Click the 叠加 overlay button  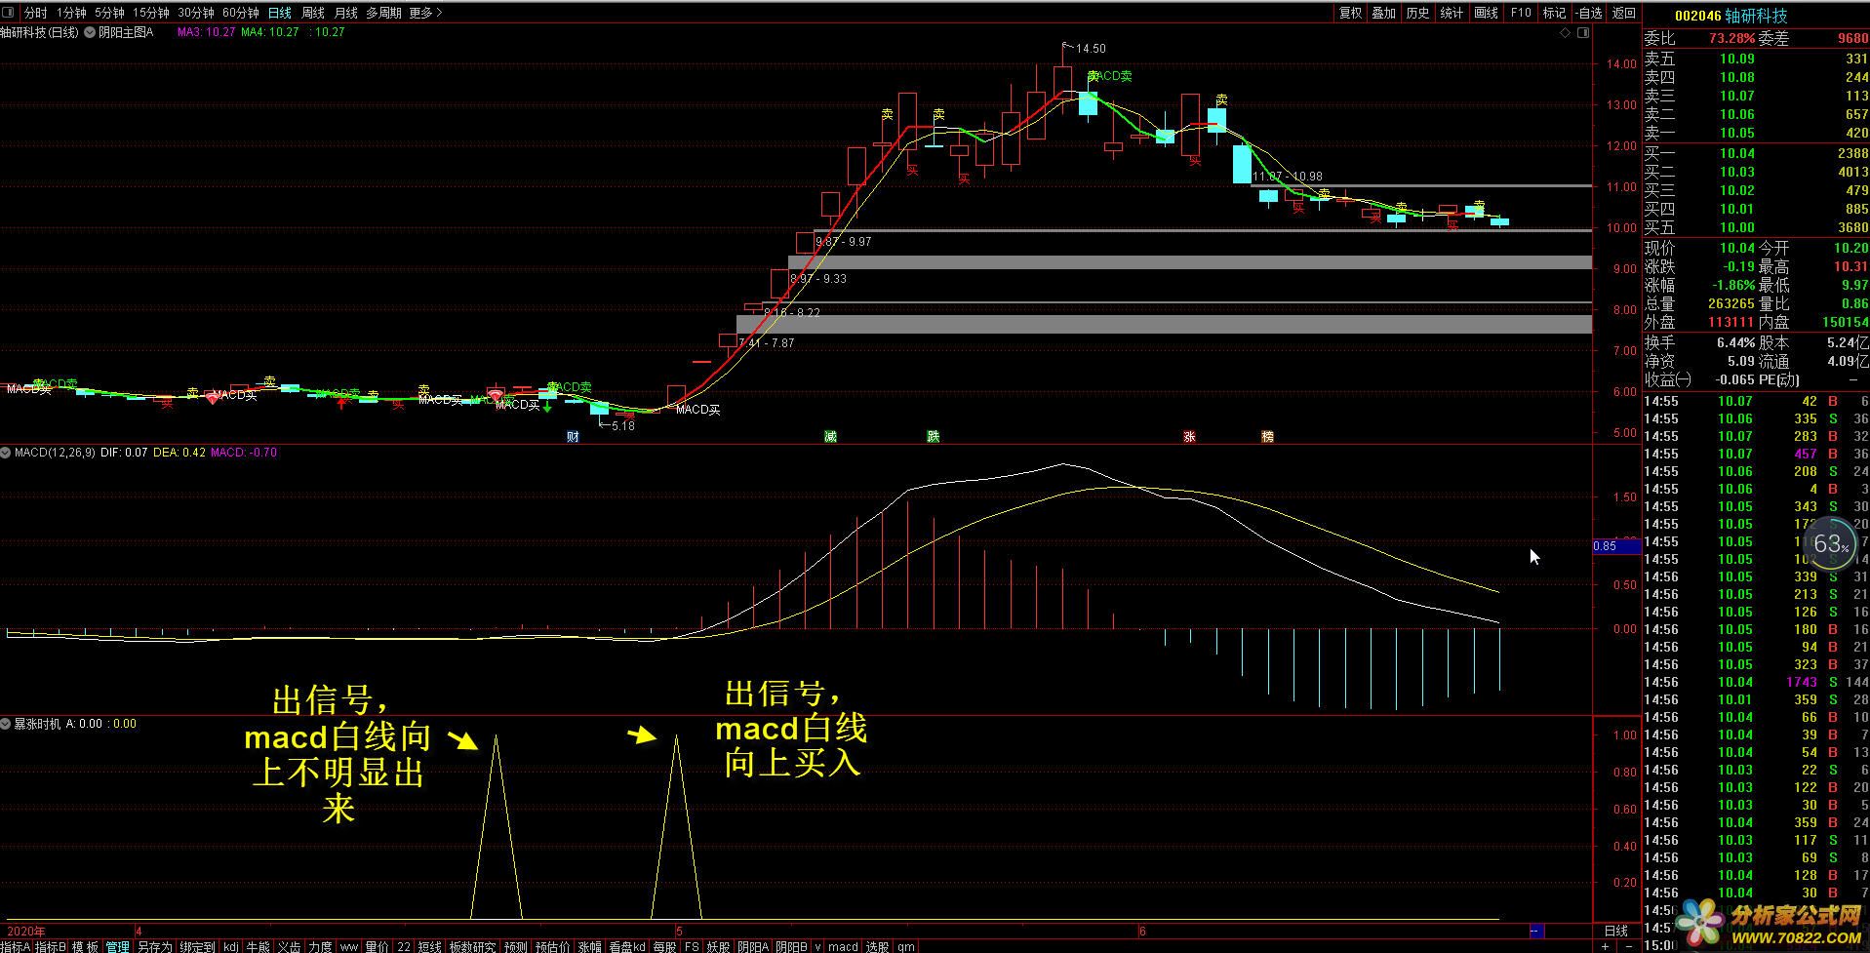(x=1384, y=13)
